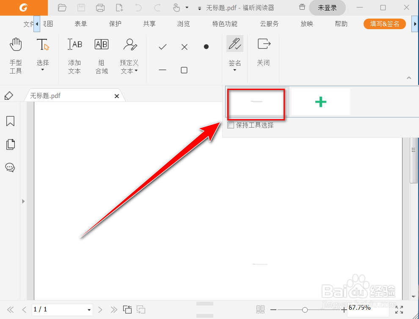Image resolution: width=419 pixels, height=319 pixels.
Task: Open the 特色功能 ribbon tab
Action: tap(225, 24)
